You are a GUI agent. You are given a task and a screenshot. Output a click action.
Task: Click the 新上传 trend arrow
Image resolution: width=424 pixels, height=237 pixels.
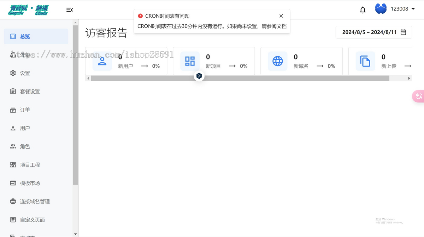(x=408, y=66)
